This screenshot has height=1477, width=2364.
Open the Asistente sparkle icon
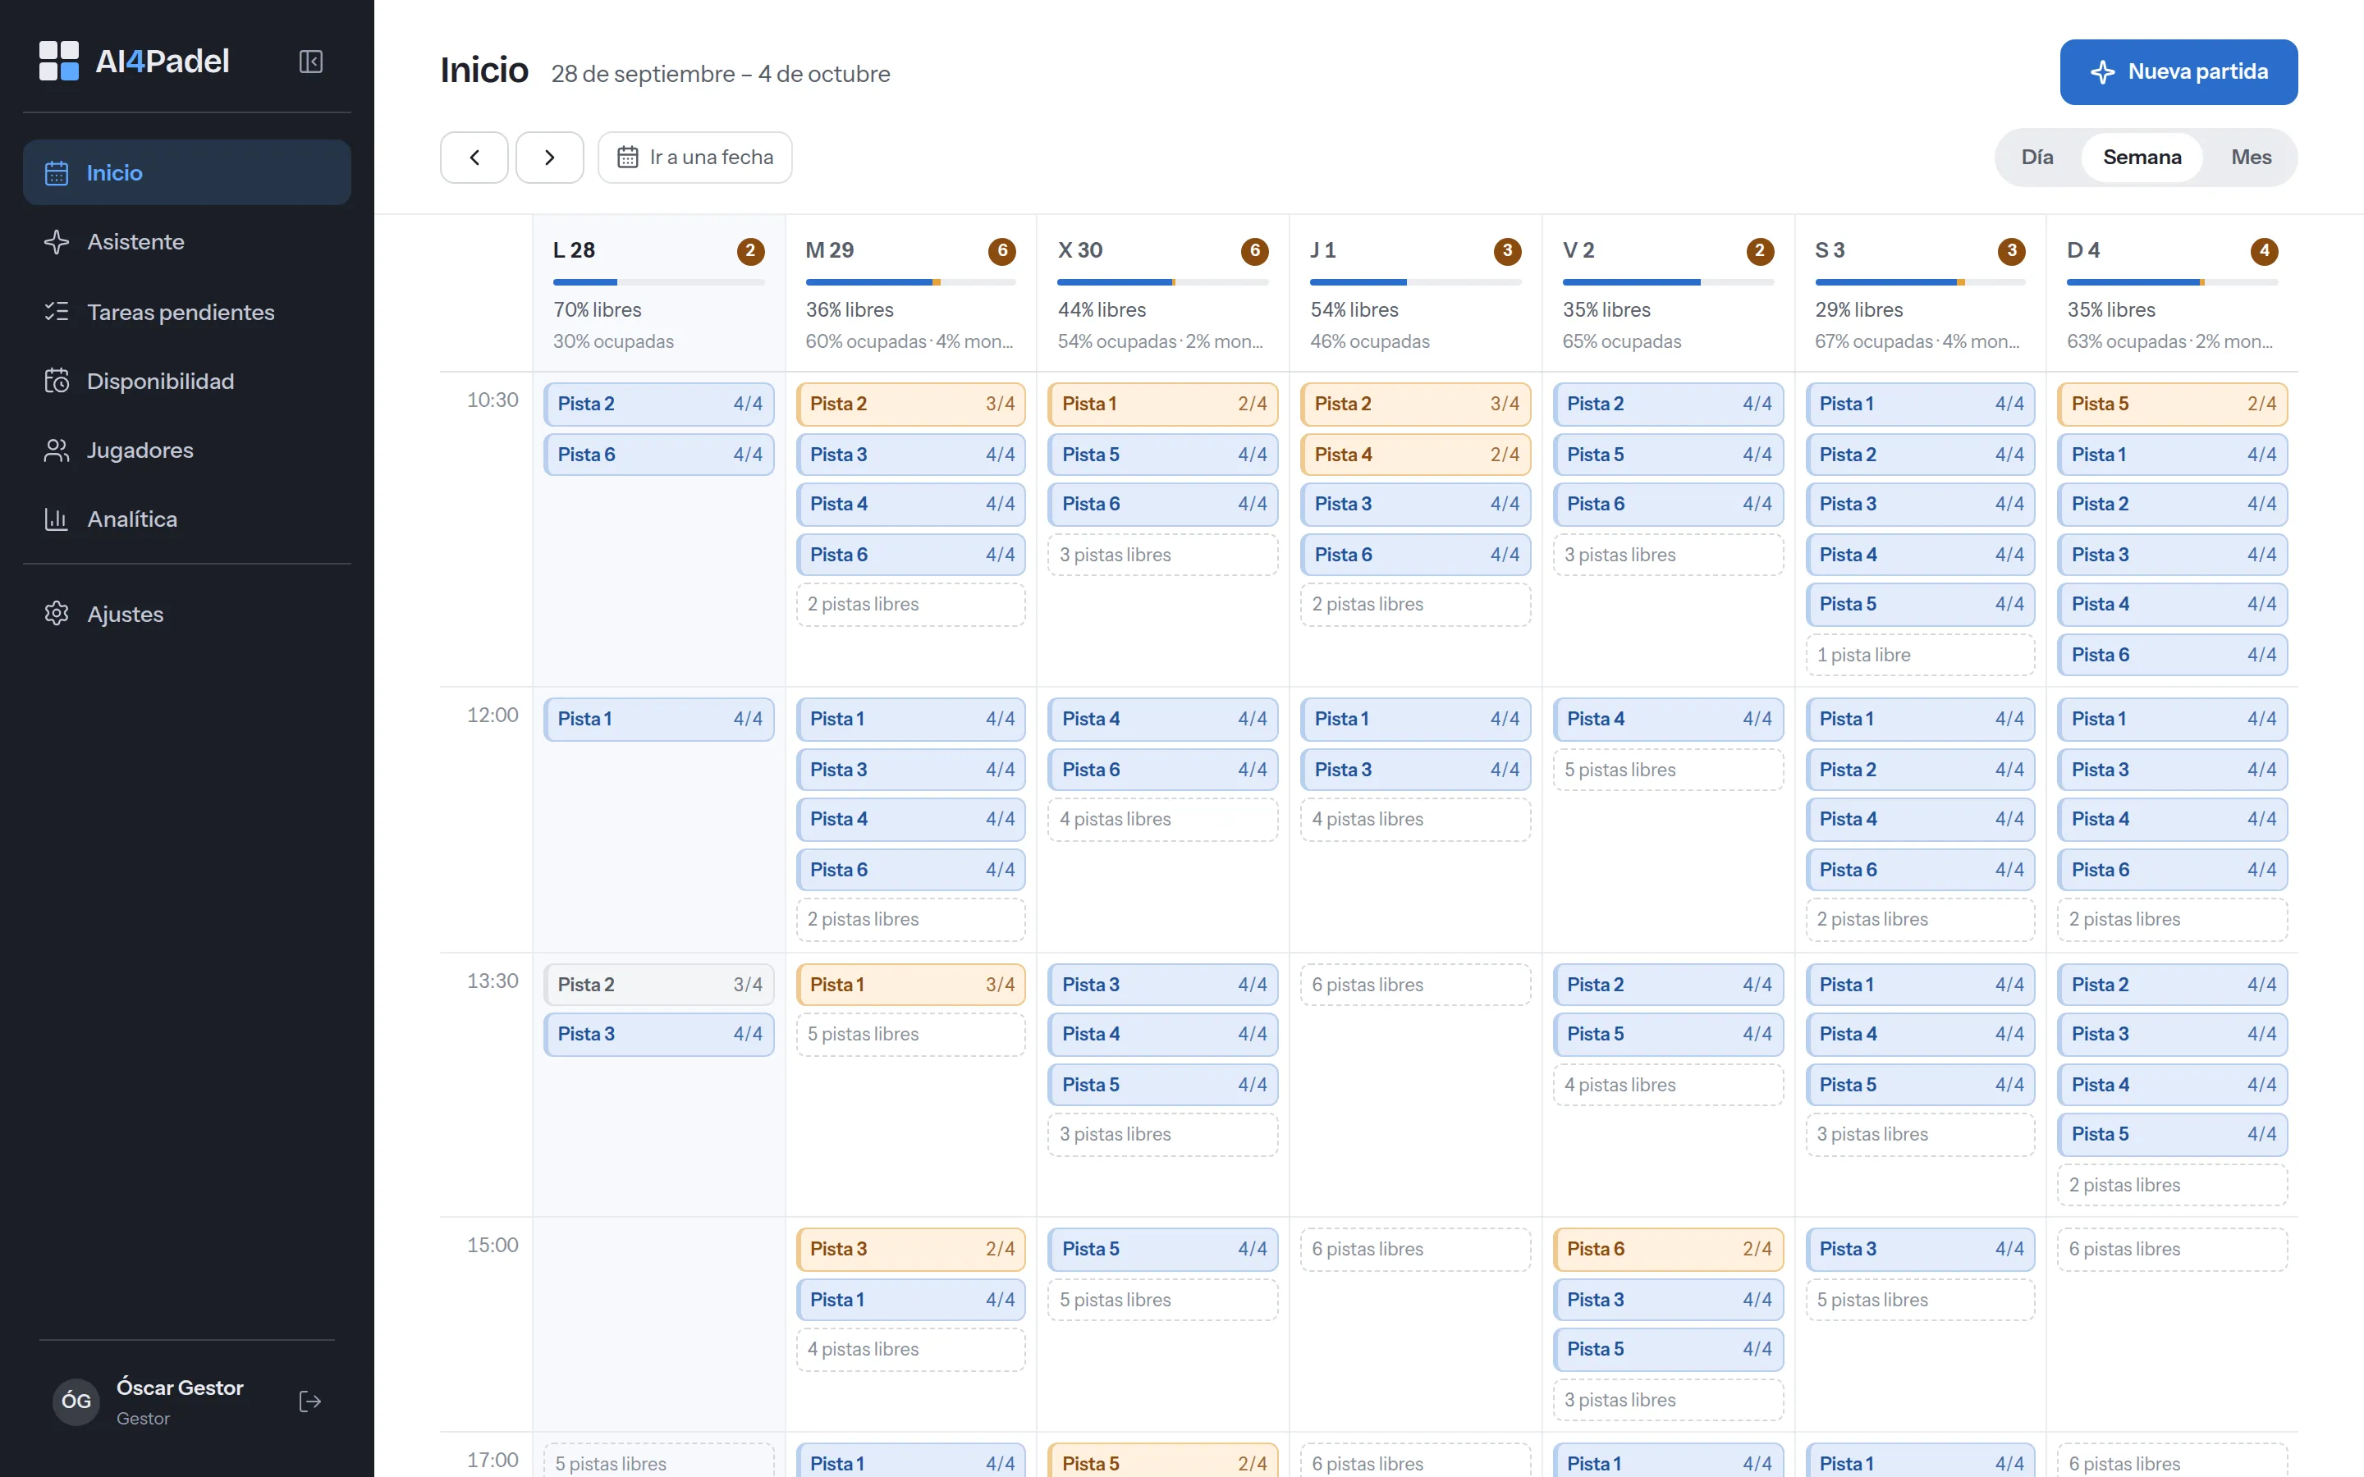click(57, 242)
